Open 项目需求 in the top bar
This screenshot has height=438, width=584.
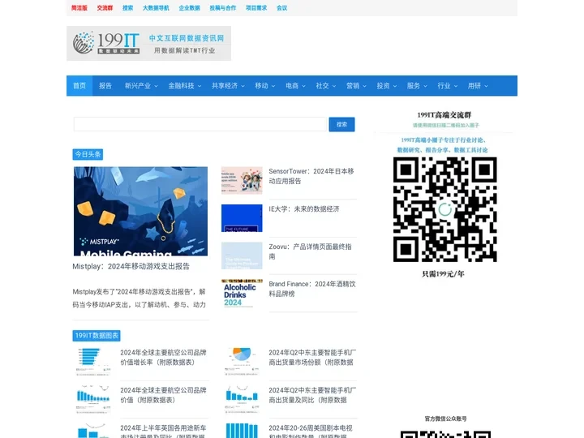pyautogui.click(x=256, y=8)
